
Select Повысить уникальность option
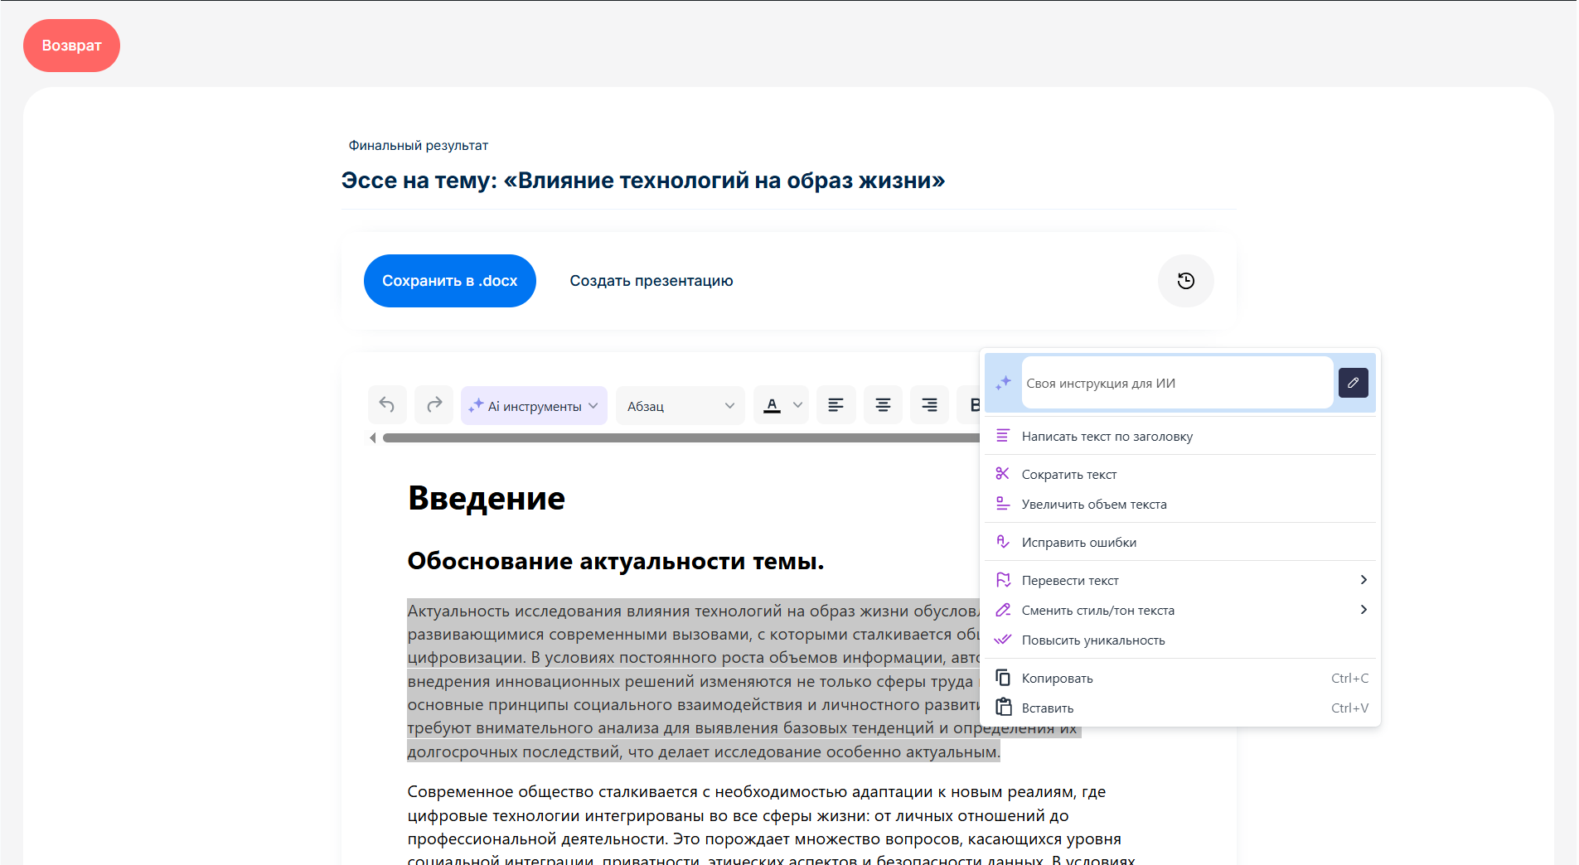pyautogui.click(x=1092, y=640)
